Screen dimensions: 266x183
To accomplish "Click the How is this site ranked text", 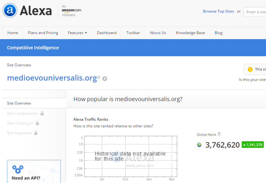I will click(113, 126).
